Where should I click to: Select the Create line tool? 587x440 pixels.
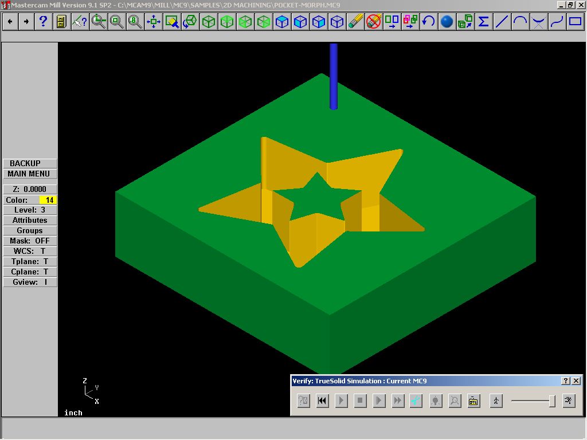coord(502,22)
